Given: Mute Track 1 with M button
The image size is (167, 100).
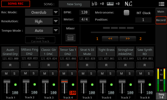Looking at the screenshot, I should (6, 73).
